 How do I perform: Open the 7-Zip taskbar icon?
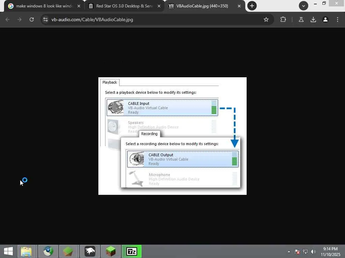pyautogui.click(x=132, y=251)
